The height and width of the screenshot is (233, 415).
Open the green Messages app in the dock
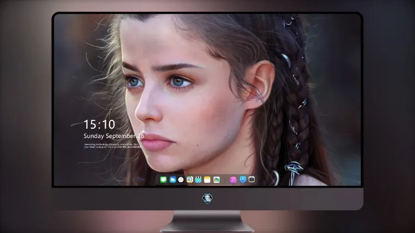(163, 179)
